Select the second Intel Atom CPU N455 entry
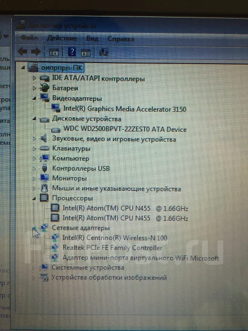 pyautogui.click(x=125, y=218)
